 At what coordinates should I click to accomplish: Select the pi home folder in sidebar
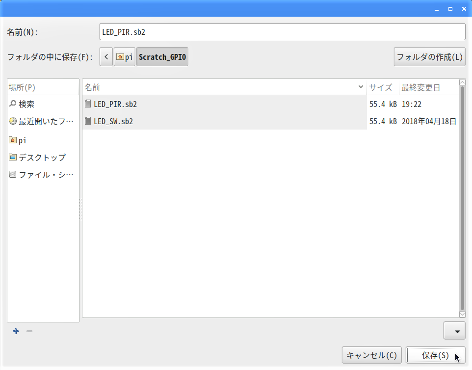point(22,140)
